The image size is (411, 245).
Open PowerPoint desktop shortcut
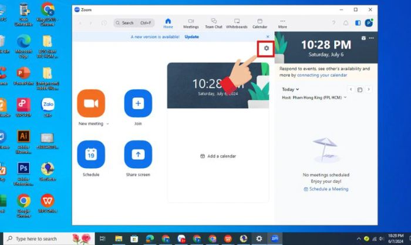click(23, 76)
